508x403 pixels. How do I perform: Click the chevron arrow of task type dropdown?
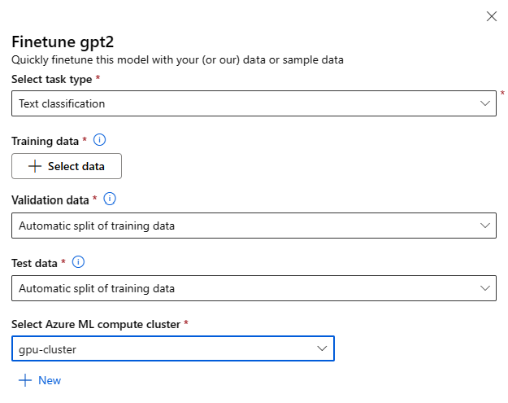click(x=485, y=103)
